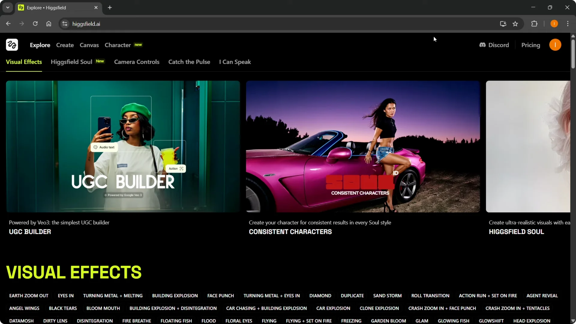Select the FACE PUNCH effect tag

(220, 295)
